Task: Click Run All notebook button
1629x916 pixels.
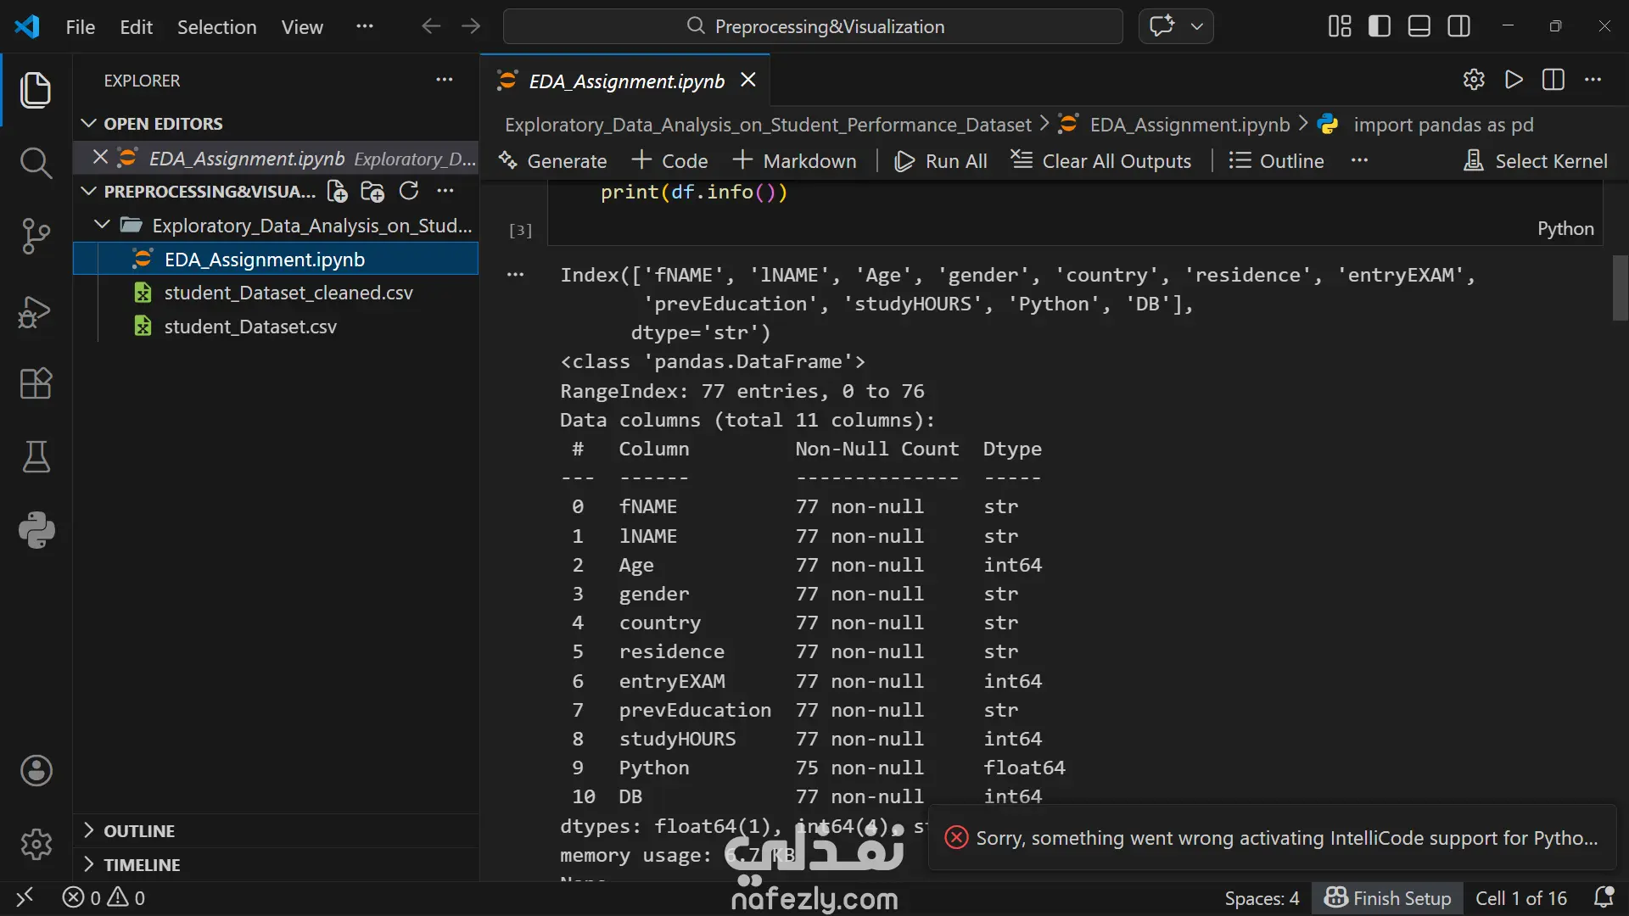Action: click(941, 161)
